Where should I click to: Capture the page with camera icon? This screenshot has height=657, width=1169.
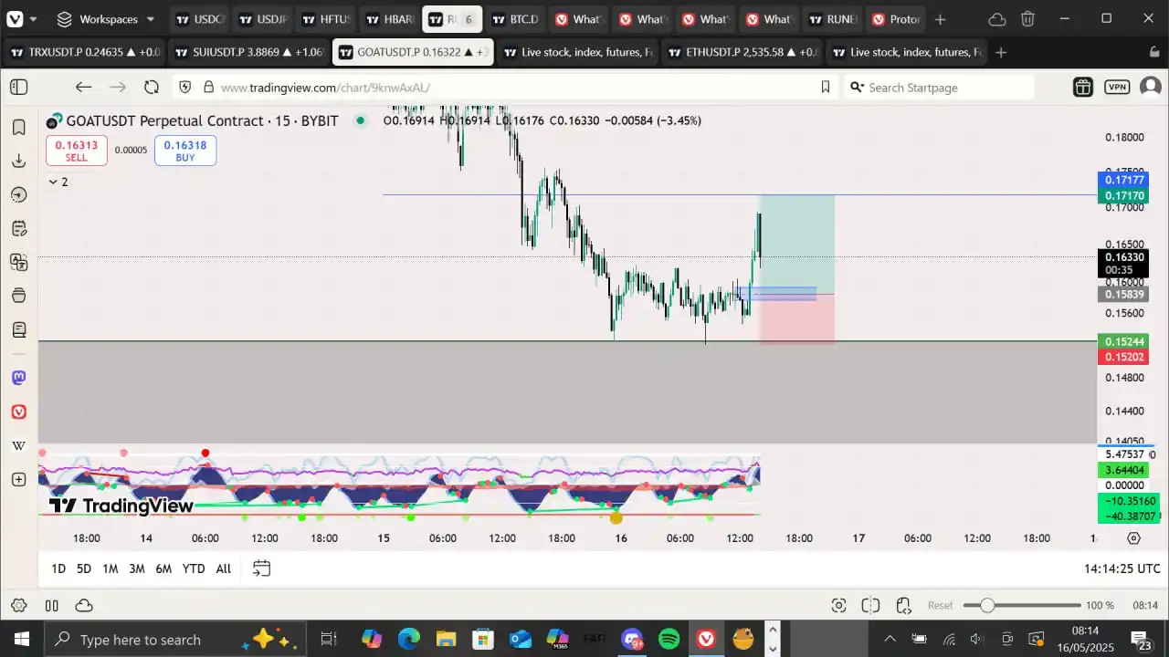point(838,606)
